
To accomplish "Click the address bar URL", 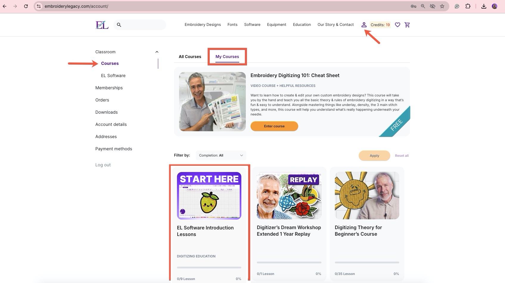I will 76,6.
